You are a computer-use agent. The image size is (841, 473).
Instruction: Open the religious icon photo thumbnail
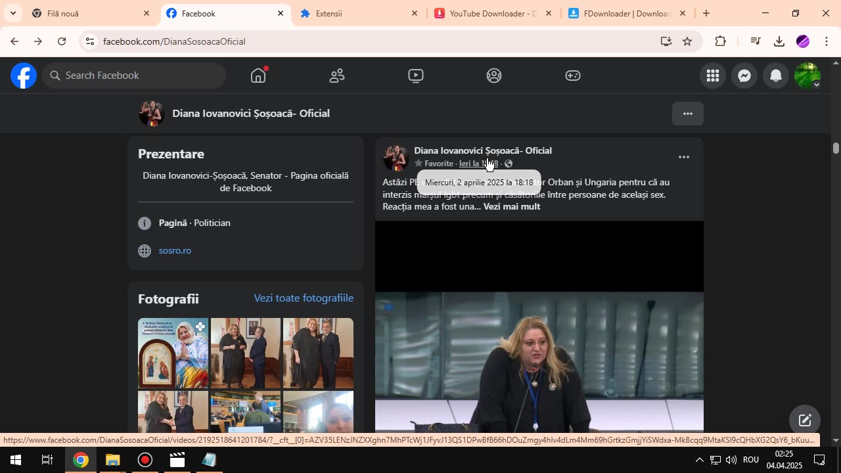173,353
